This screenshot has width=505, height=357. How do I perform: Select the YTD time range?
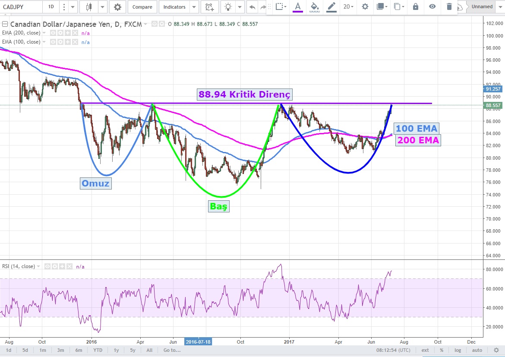(98, 350)
